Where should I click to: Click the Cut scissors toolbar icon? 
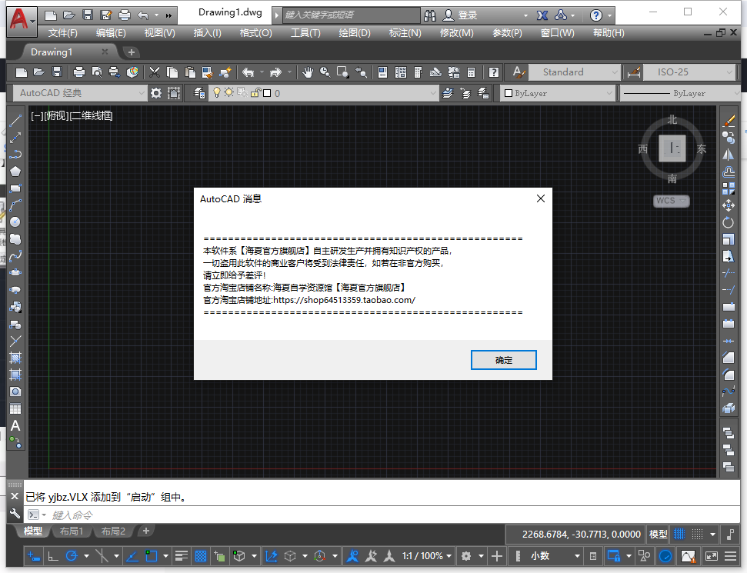pyautogui.click(x=155, y=72)
